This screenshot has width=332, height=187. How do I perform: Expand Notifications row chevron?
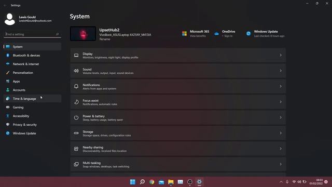[281, 86]
